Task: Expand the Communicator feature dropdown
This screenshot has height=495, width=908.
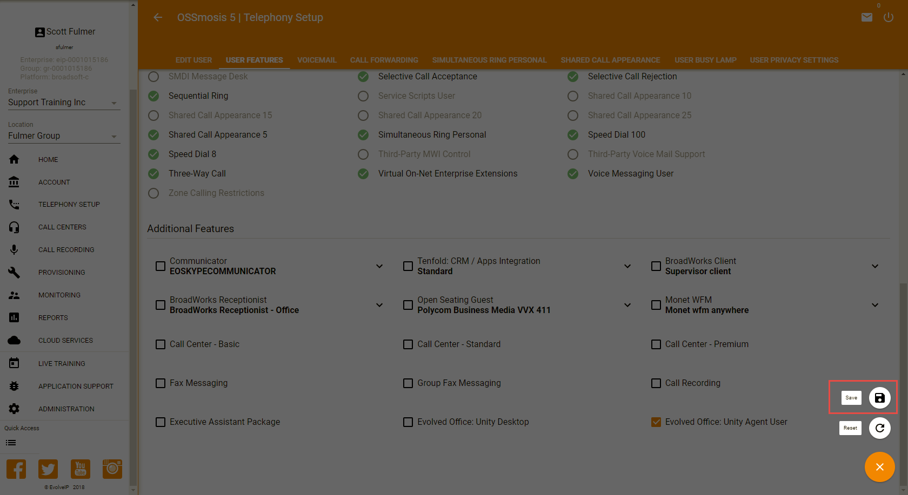Action: 379,266
